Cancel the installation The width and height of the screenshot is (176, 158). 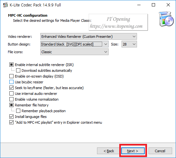coord(160,151)
